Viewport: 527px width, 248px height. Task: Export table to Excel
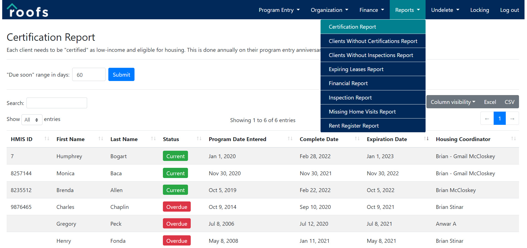(490, 102)
